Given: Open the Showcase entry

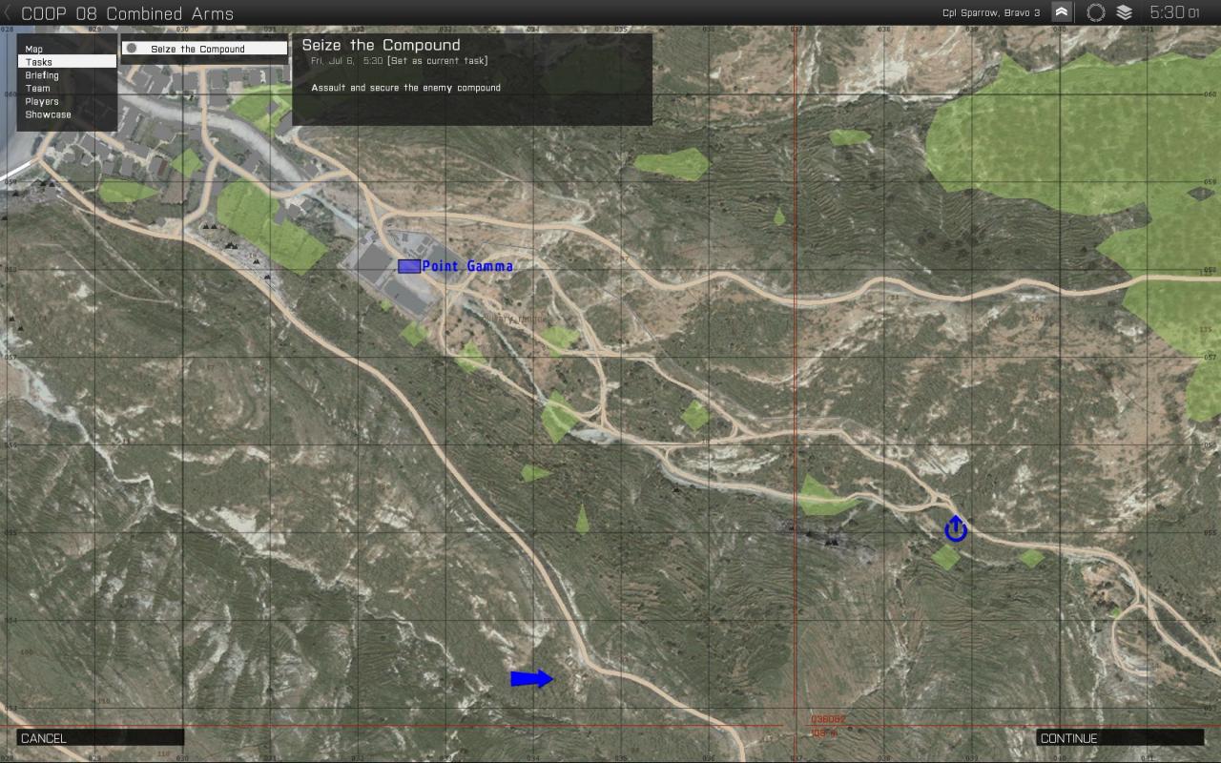Looking at the screenshot, I should pyautogui.click(x=67, y=114).
